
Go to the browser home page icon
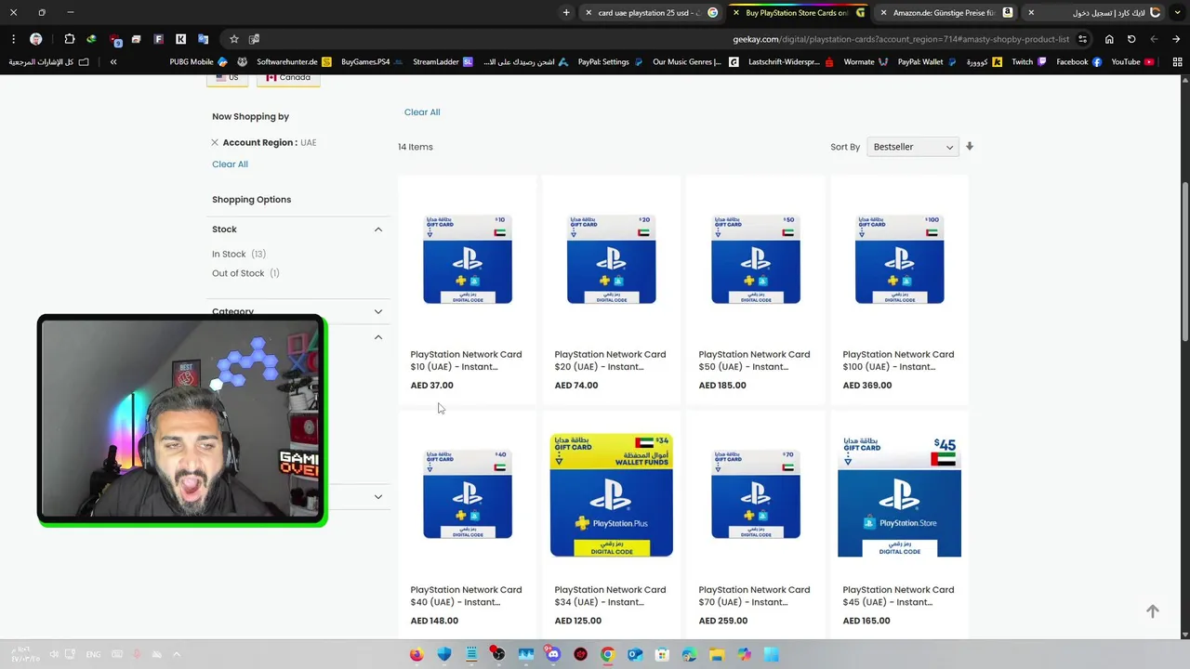(1109, 39)
